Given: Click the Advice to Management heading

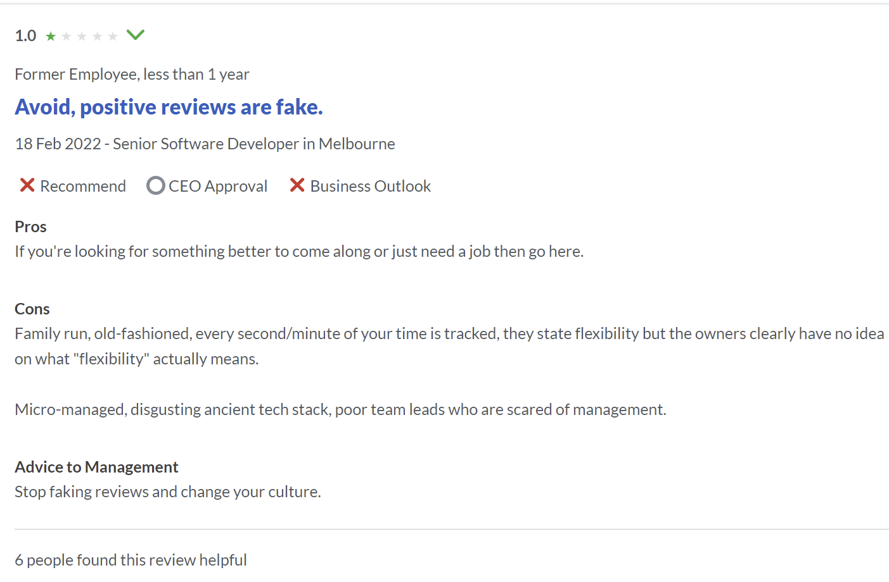Looking at the screenshot, I should pyautogui.click(x=96, y=467).
